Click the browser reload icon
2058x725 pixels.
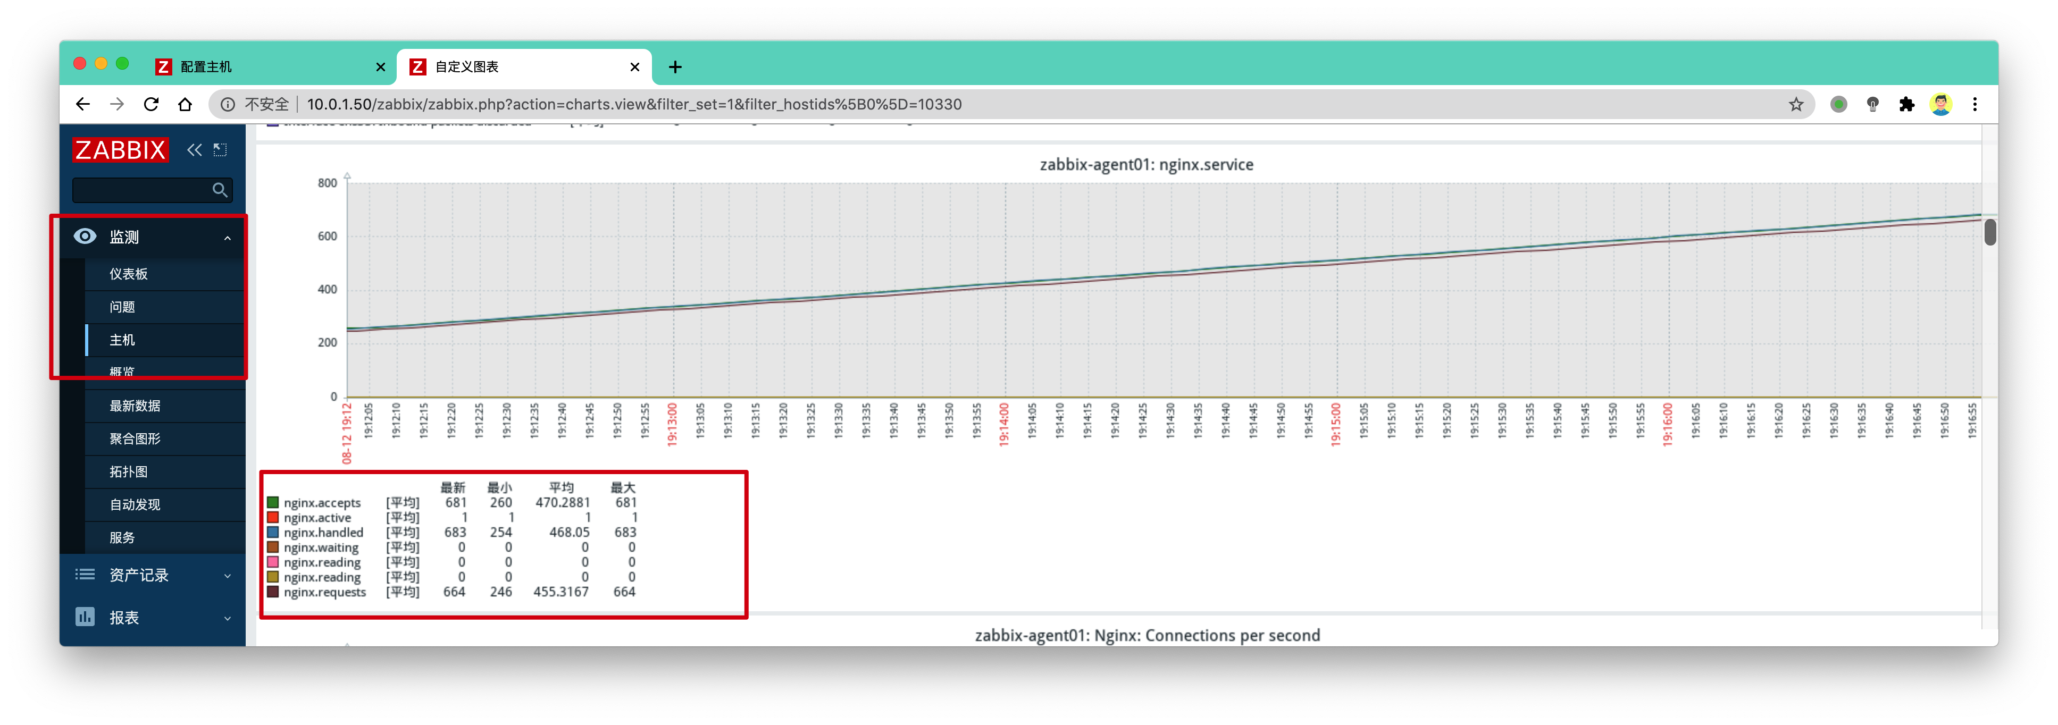click(151, 104)
